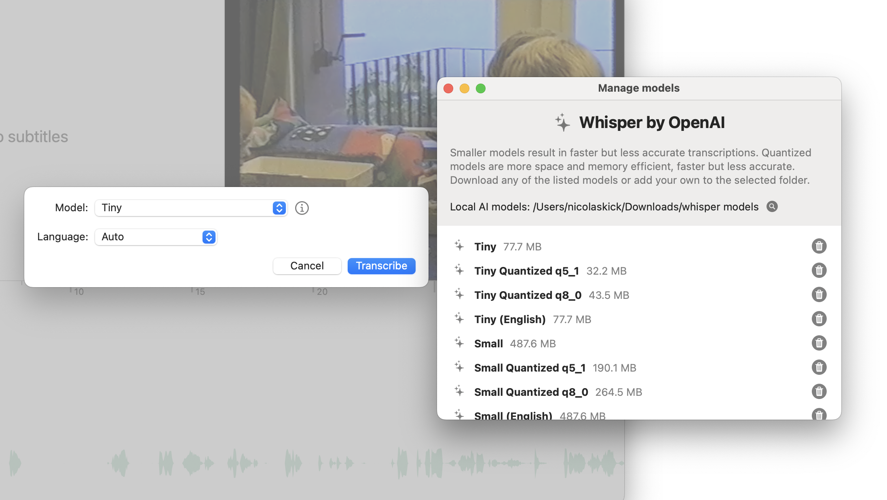Click the audio waveform in main window
The height and width of the screenshot is (500, 887).
312,463
